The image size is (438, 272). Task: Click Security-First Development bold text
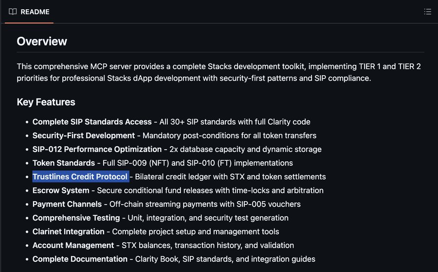(84, 136)
